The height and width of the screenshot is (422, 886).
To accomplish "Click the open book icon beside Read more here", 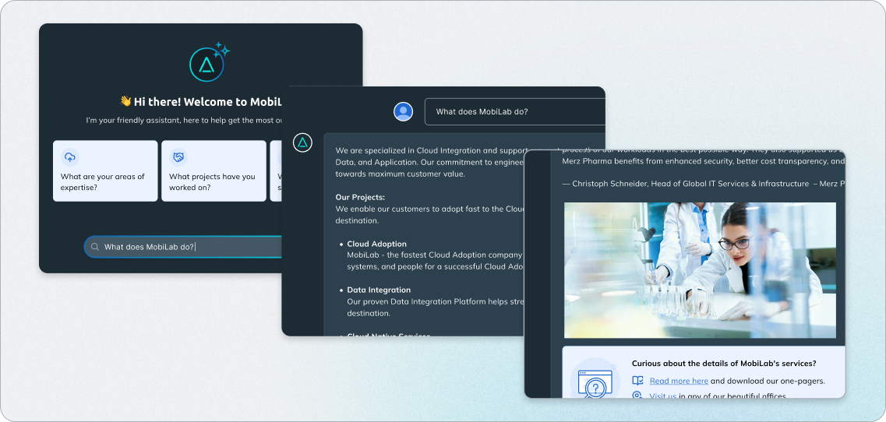I will [638, 381].
